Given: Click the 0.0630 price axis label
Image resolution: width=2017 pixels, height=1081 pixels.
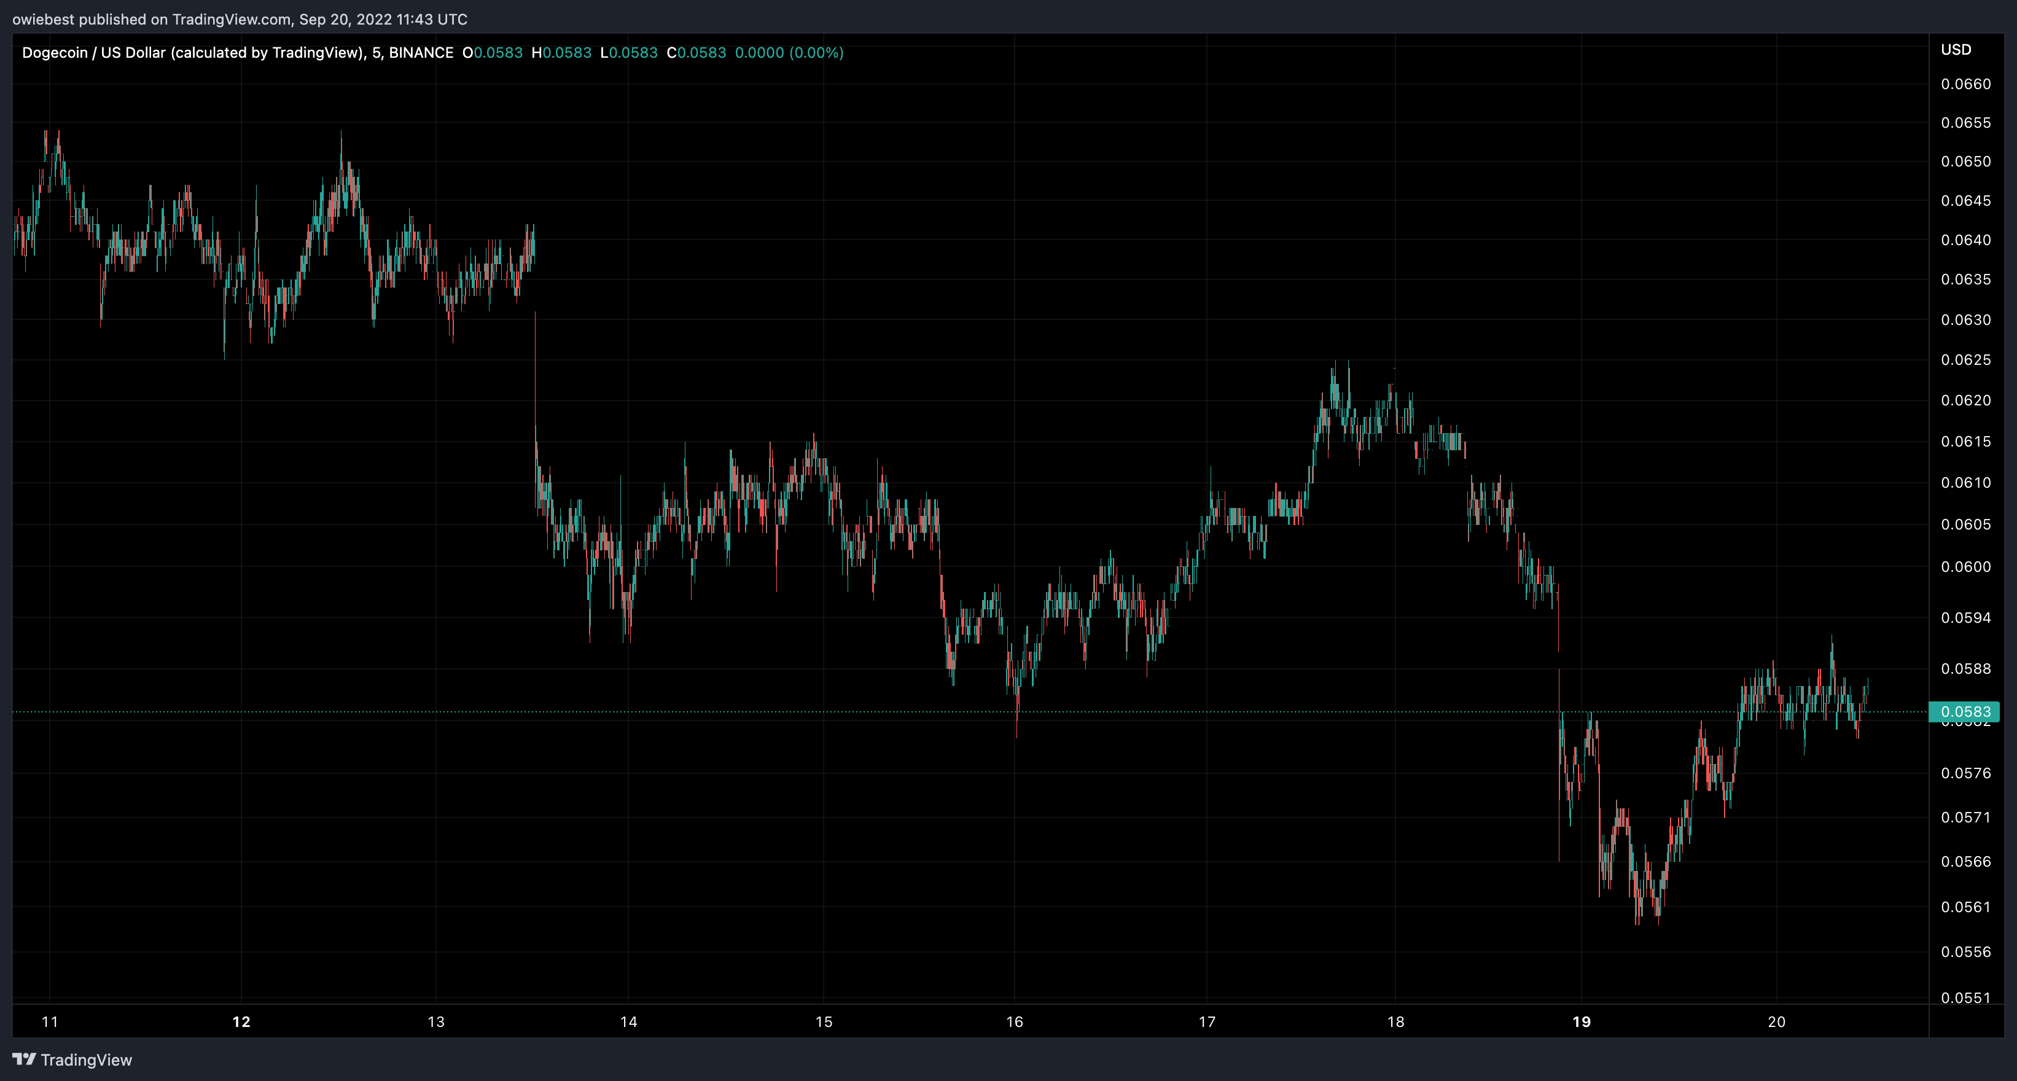Looking at the screenshot, I should [1965, 319].
